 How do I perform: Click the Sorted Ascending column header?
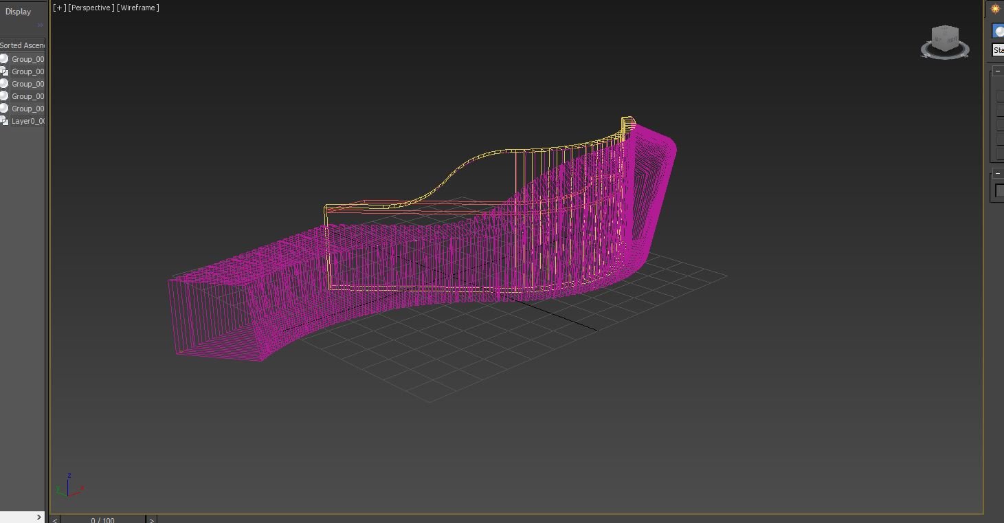(21, 45)
